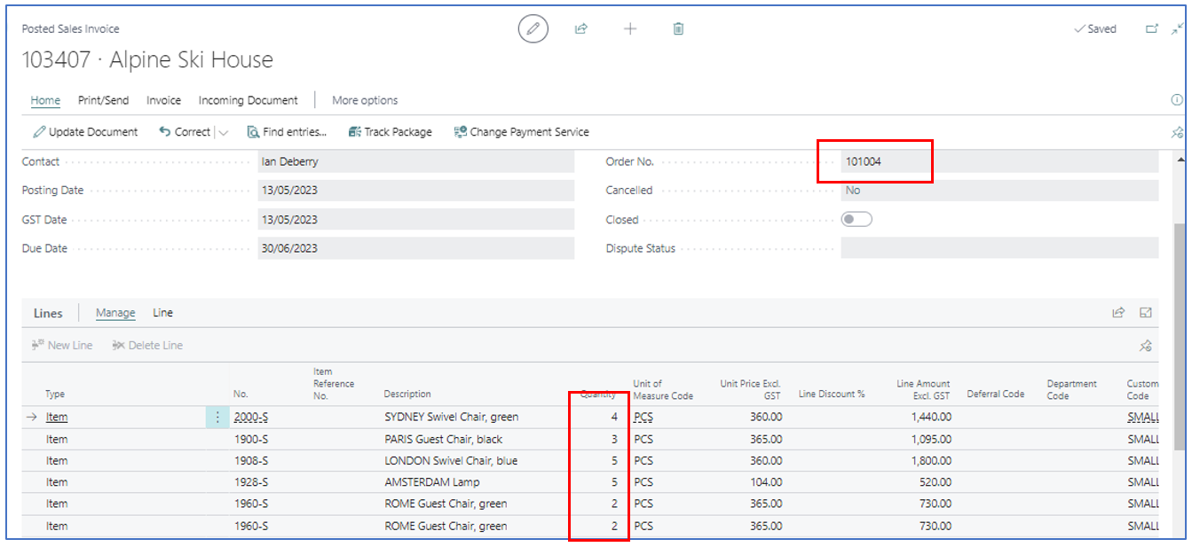Click Update Document button

tap(85, 132)
